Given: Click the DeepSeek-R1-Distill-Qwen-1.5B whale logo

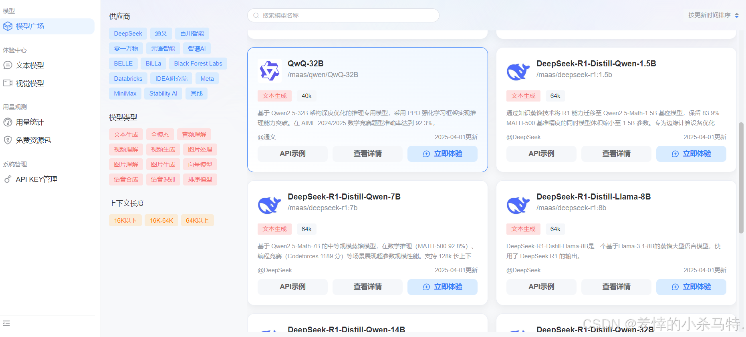Looking at the screenshot, I should (518, 71).
